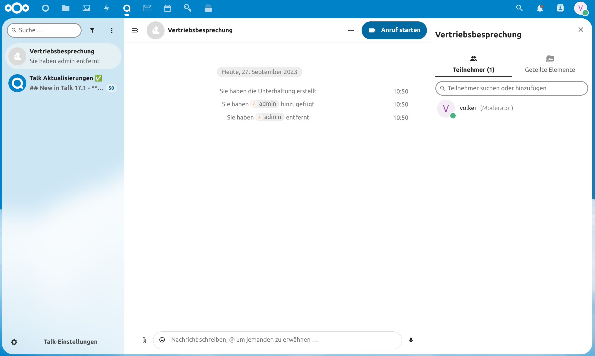The width and height of the screenshot is (595, 356).
Task: Open the conversation list overflow menu
Action: coord(111,30)
